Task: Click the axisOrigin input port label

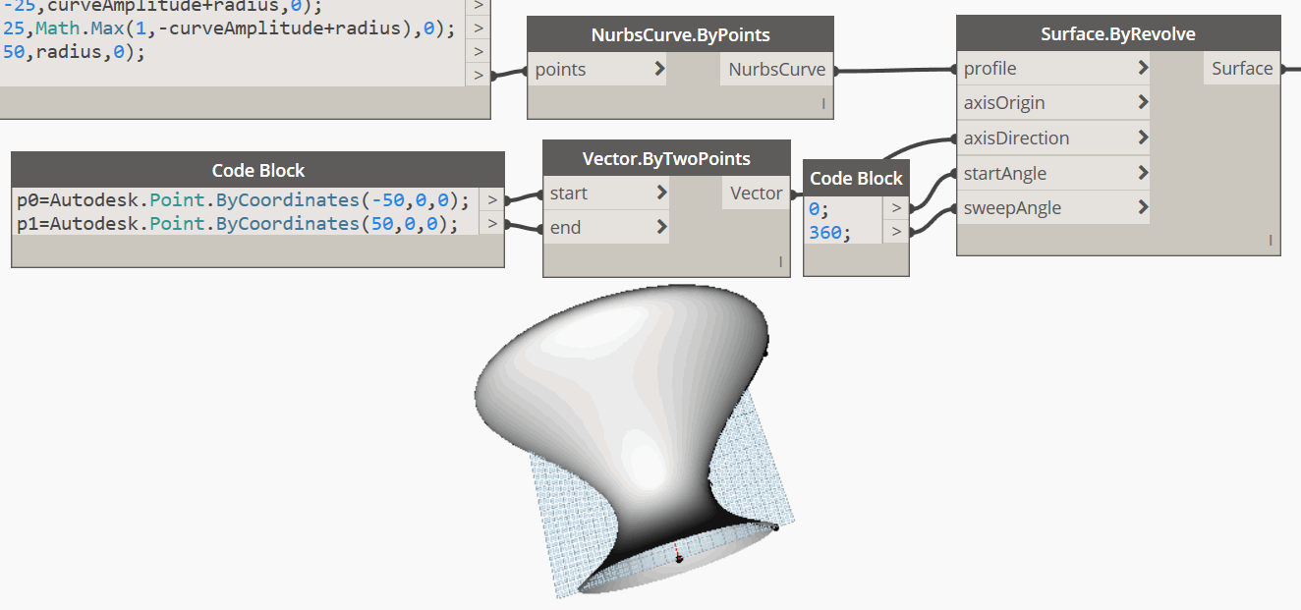Action: click(x=1004, y=103)
